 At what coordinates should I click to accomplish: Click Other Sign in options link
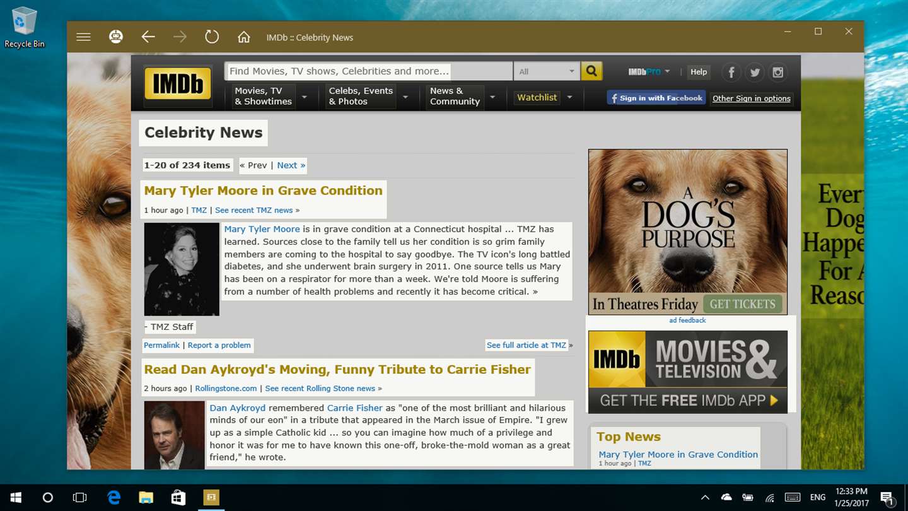coord(751,98)
